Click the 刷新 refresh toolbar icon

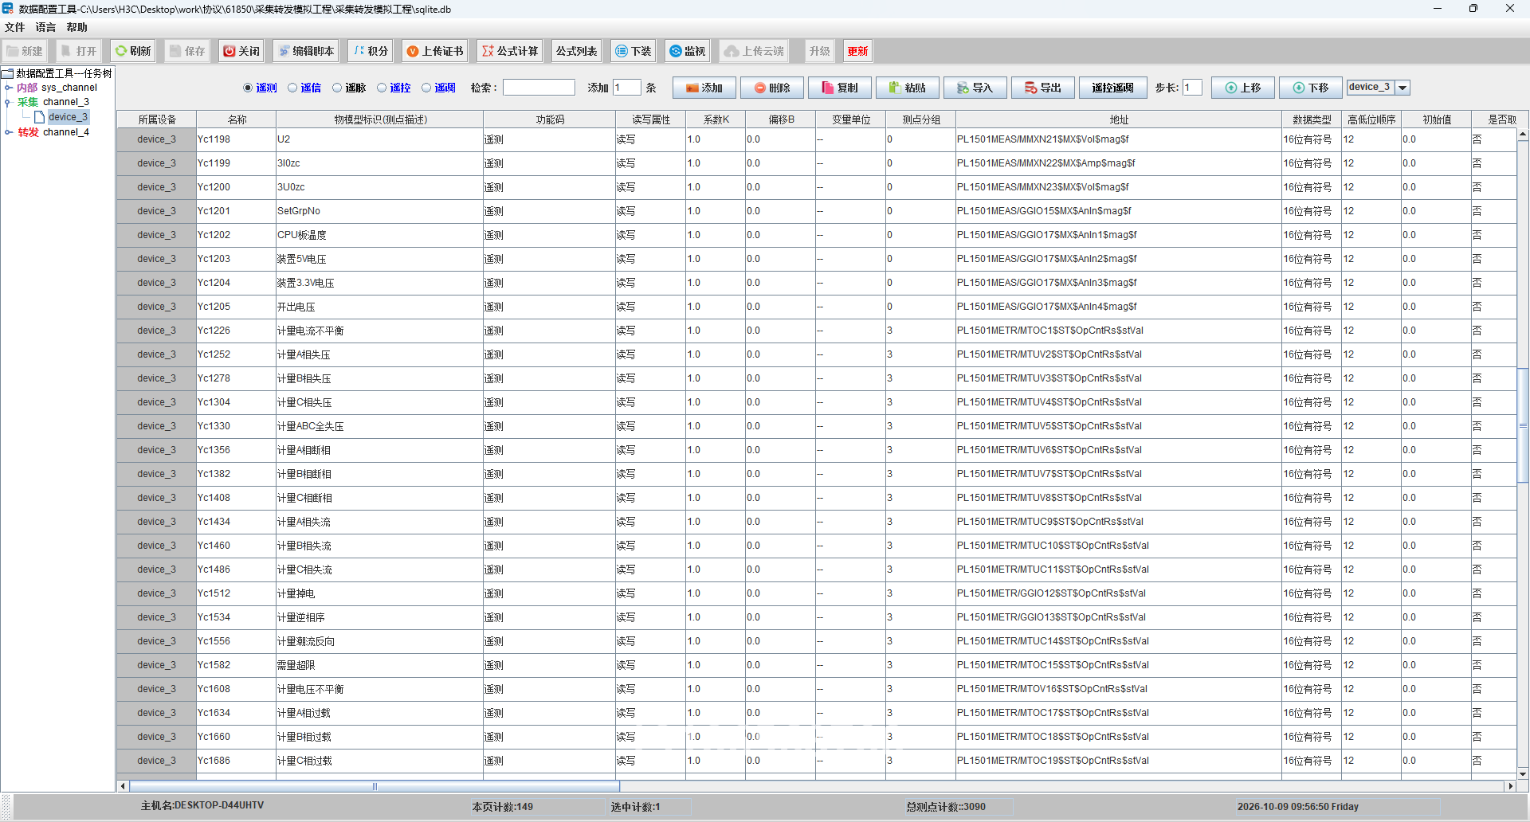(x=132, y=51)
